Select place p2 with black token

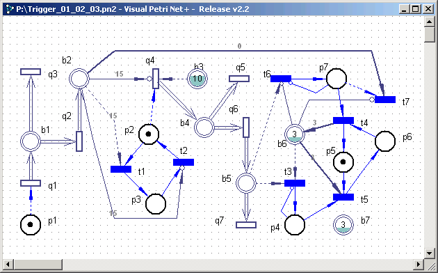(x=149, y=134)
